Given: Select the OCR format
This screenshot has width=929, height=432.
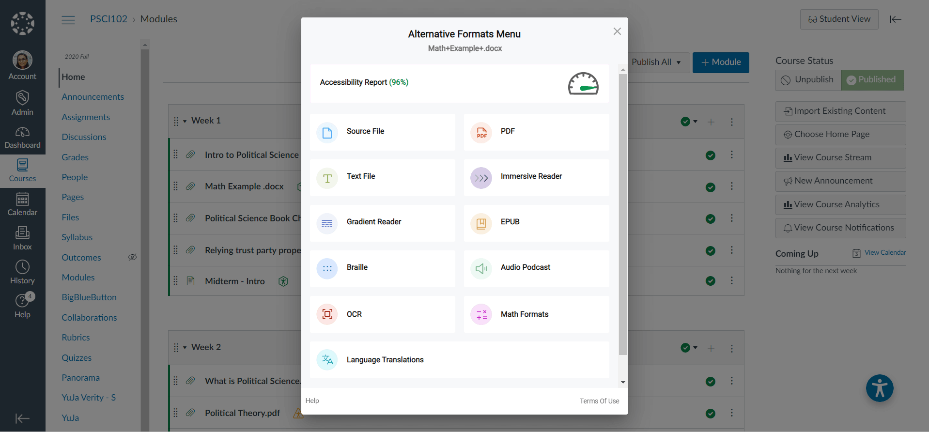Looking at the screenshot, I should click(383, 314).
